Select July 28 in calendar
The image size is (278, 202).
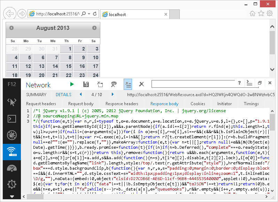pyautogui.click(x=13, y=49)
